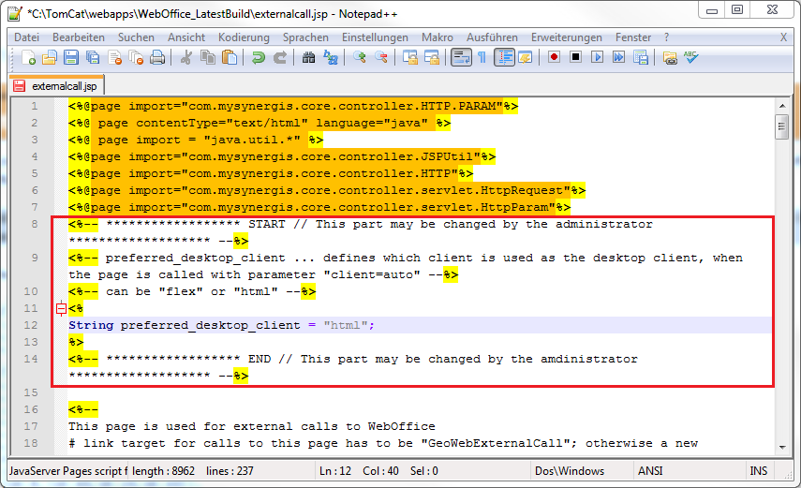Print the document with printer icon
801x488 pixels.
pos(157,58)
